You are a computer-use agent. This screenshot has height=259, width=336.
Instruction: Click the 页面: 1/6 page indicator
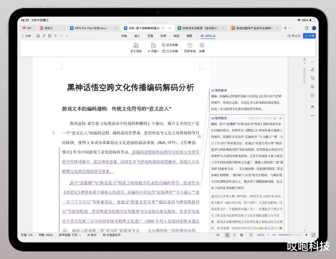(x=27, y=235)
